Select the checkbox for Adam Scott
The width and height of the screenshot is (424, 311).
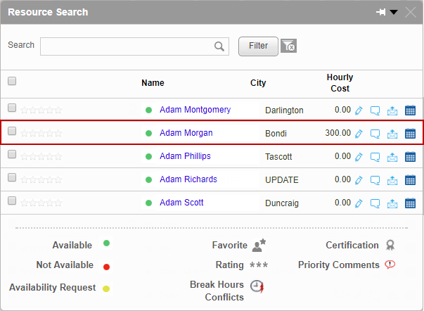(x=12, y=201)
